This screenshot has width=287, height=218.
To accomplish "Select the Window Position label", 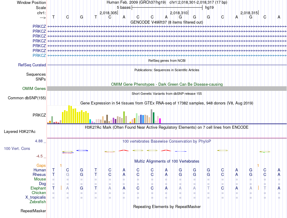I will pos(31,2).
